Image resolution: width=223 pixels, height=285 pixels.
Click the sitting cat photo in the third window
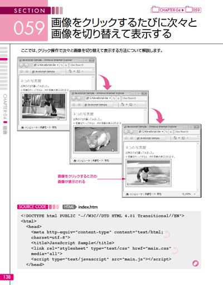(148, 173)
